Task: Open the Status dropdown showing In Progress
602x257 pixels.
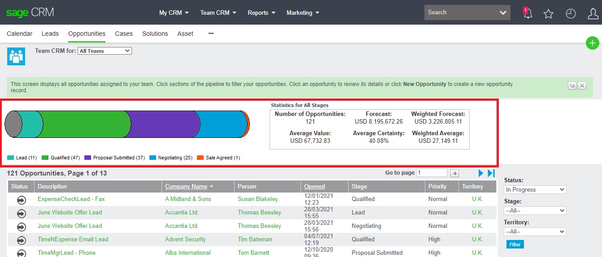Action: [x=535, y=190]
